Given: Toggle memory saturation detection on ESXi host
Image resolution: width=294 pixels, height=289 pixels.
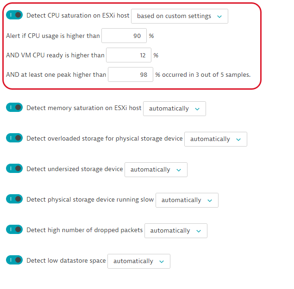Looking at the screenshot, I should pos(14,108).
